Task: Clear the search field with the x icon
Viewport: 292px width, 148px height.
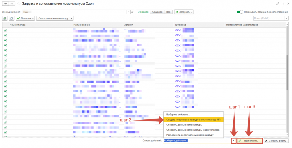Action: (286, 18)
